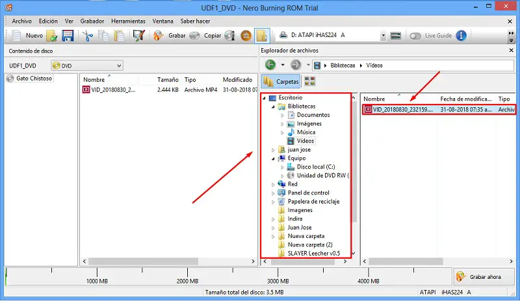This screenshot has width=520, height=301.
Task: Click the Copiar double-disc icon
Action: (x=194, y=36)
